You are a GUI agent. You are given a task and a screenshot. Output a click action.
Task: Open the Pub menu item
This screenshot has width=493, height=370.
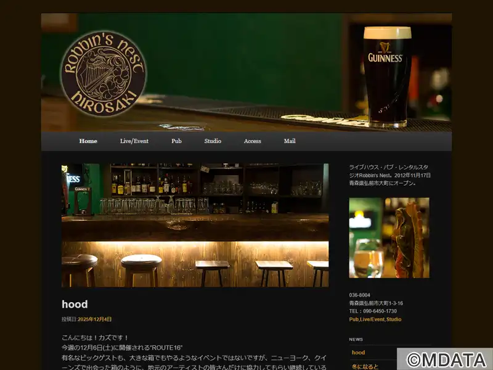[176, 141]
